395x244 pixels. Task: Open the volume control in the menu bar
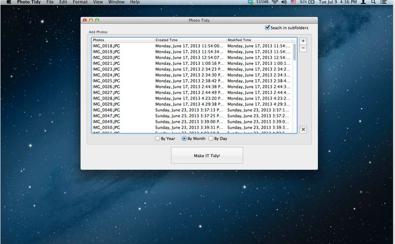tap(284, 2)
